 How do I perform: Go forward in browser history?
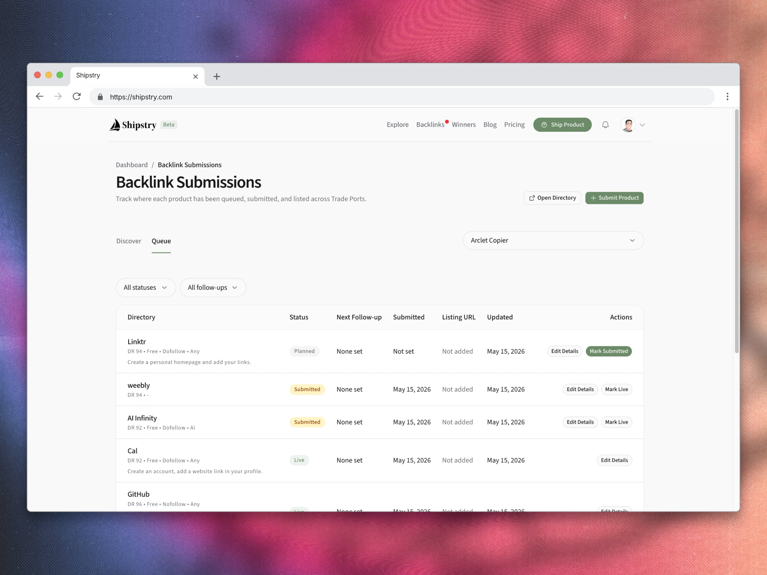(58, 97)
